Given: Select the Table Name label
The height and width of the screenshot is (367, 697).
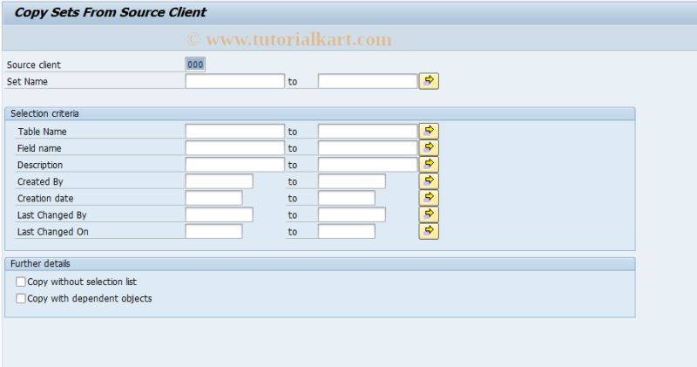Looking at the screenshot, I should click(42, 132).
